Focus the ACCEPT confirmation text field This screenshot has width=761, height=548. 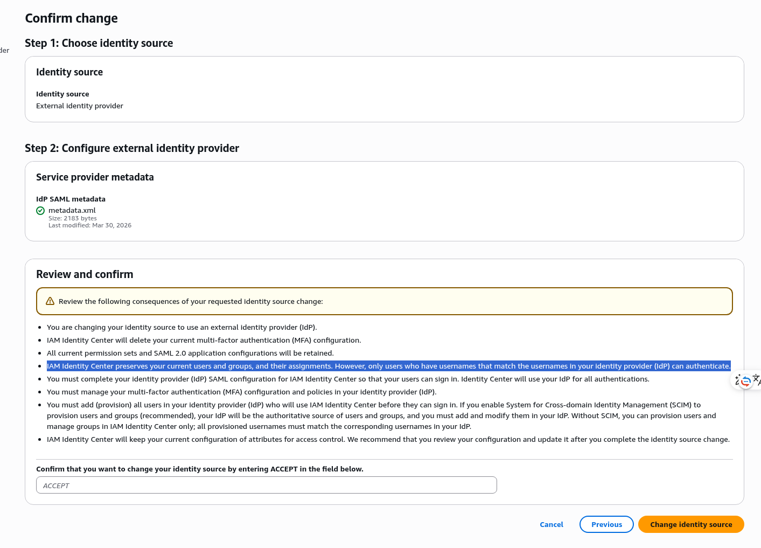click(266, 485)
